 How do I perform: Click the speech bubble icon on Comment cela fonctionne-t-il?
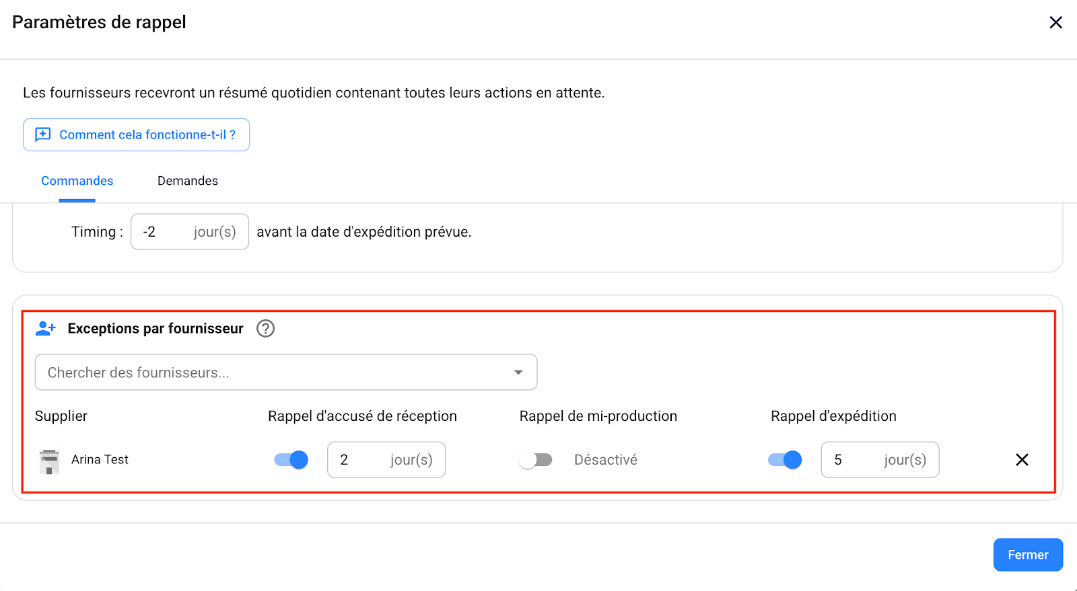[42, 134]
